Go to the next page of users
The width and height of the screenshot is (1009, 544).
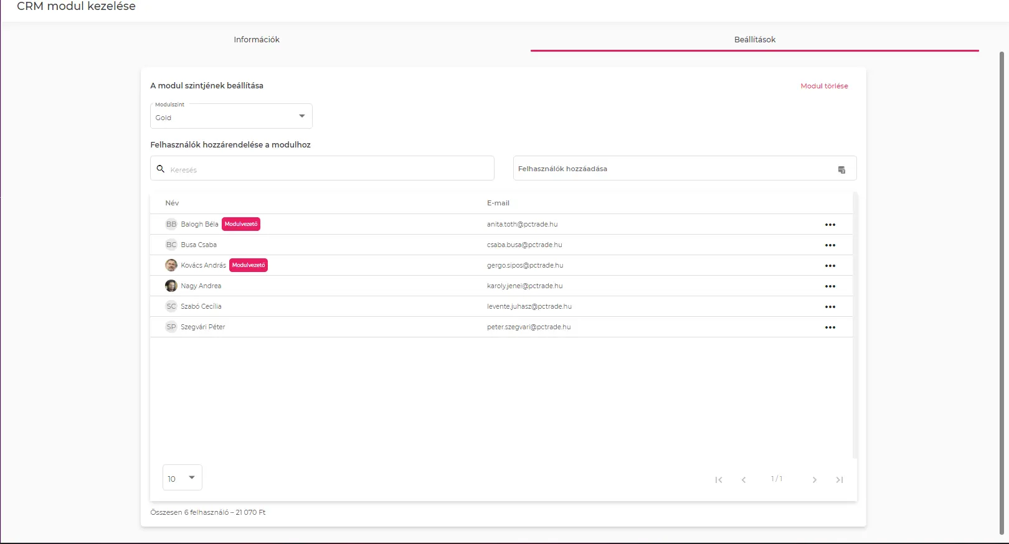coord(814,480)
